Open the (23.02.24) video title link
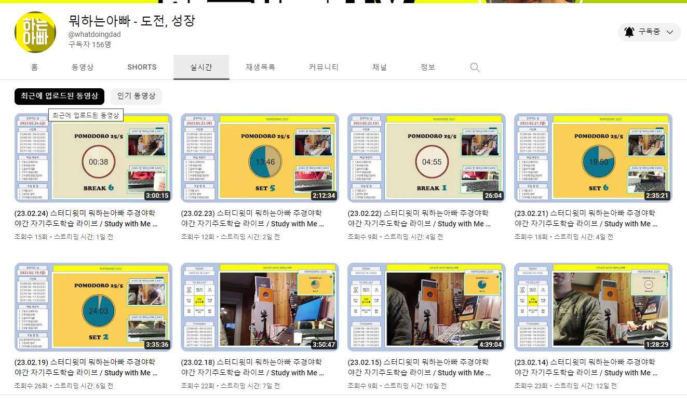 tap(86, 219)
